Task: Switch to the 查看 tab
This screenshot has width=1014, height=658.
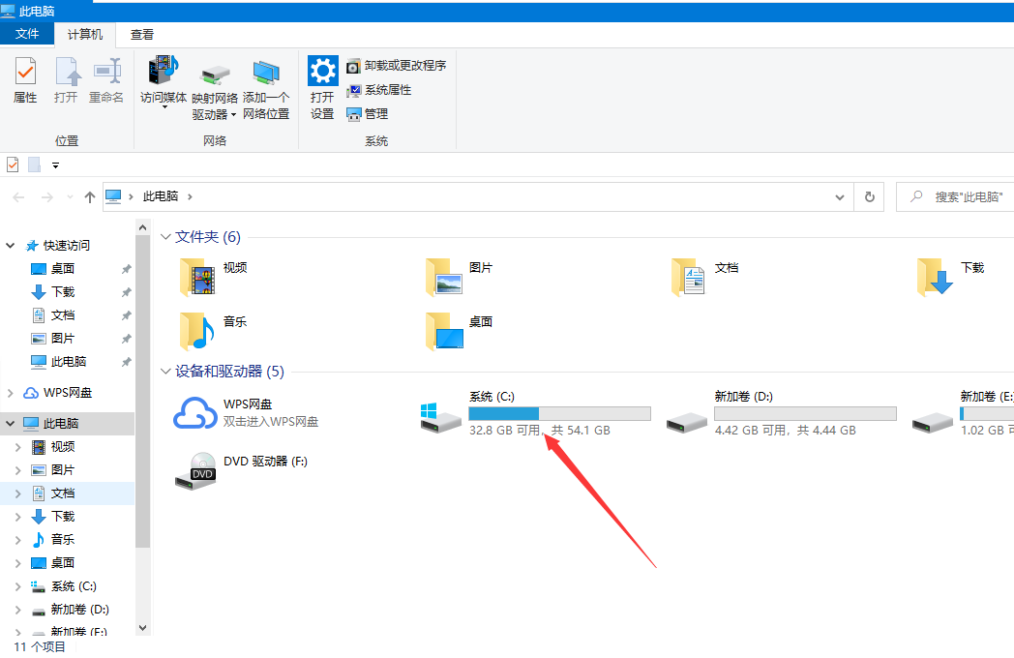Action: tap(141, 34)
